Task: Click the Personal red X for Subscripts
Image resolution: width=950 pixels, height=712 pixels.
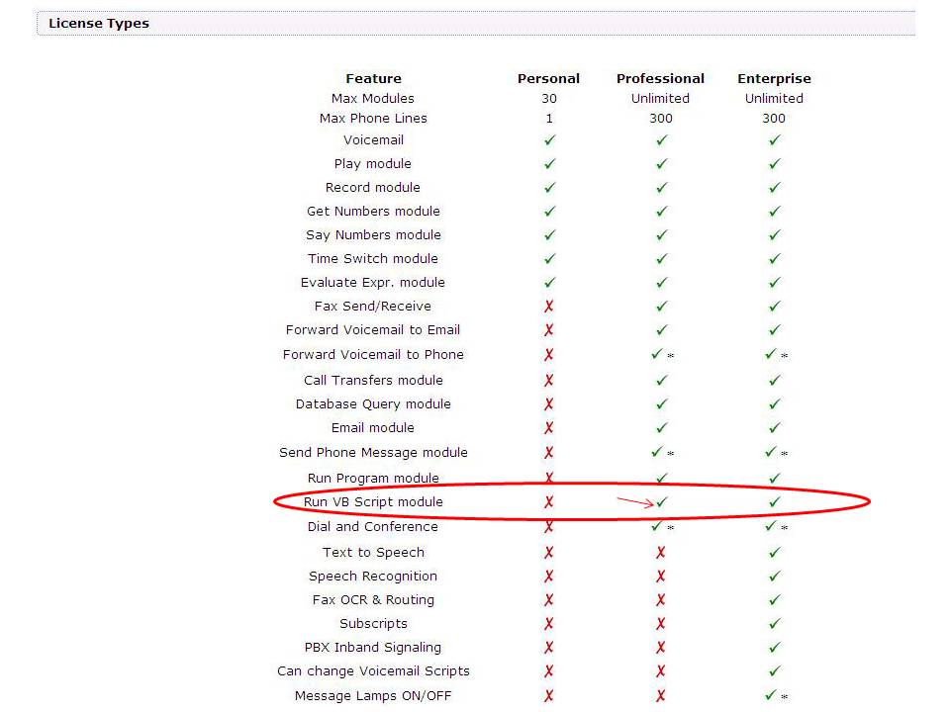Action: point(549,623)
